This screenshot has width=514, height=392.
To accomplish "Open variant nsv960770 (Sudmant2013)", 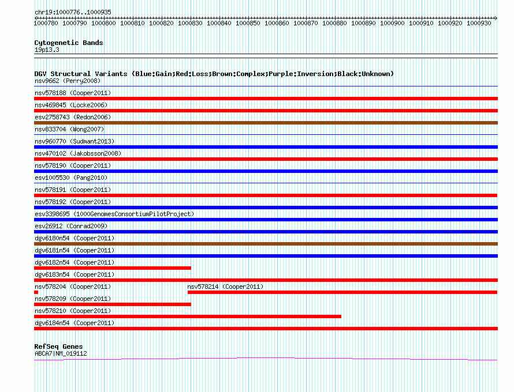I will coord(75,141).
